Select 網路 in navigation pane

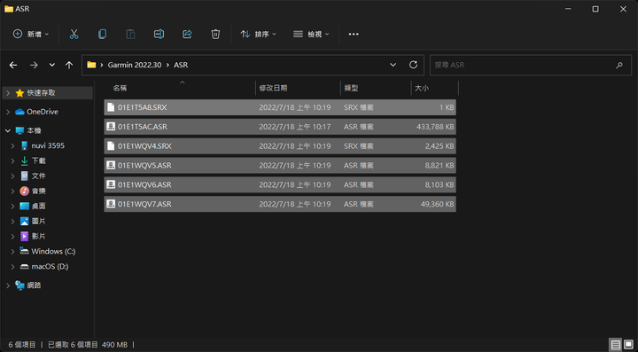pos(34,286)
